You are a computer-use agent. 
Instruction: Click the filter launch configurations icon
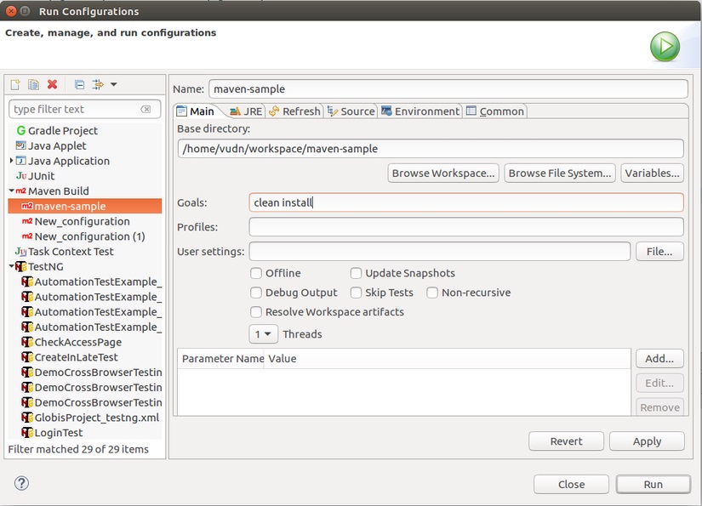(99, 84)
